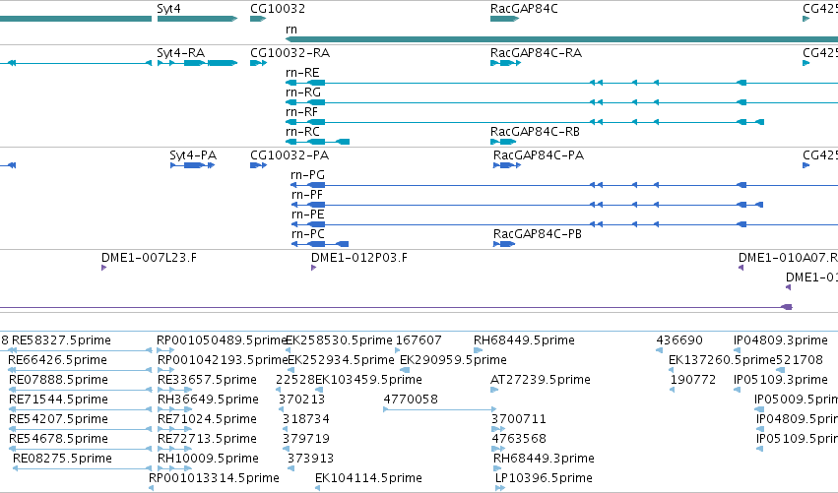Select the rn-RF transcript label

coord(302,112)
